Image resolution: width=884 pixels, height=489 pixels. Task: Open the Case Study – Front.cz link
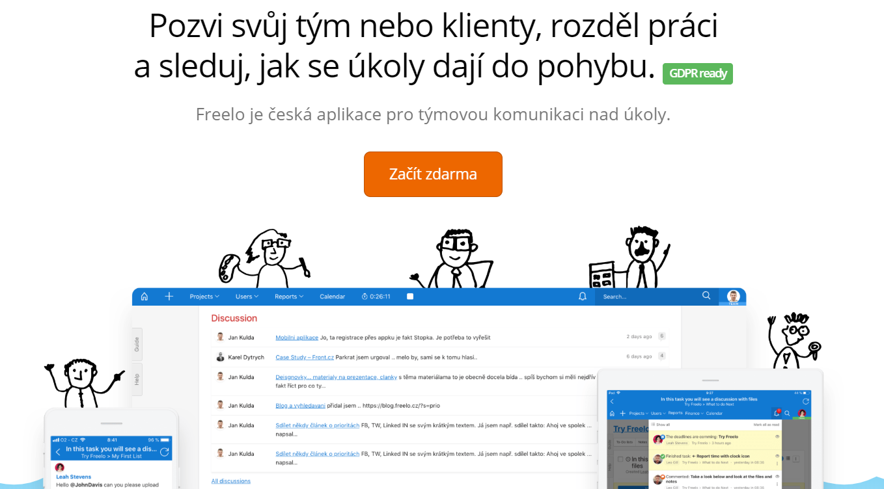(305, 356)
